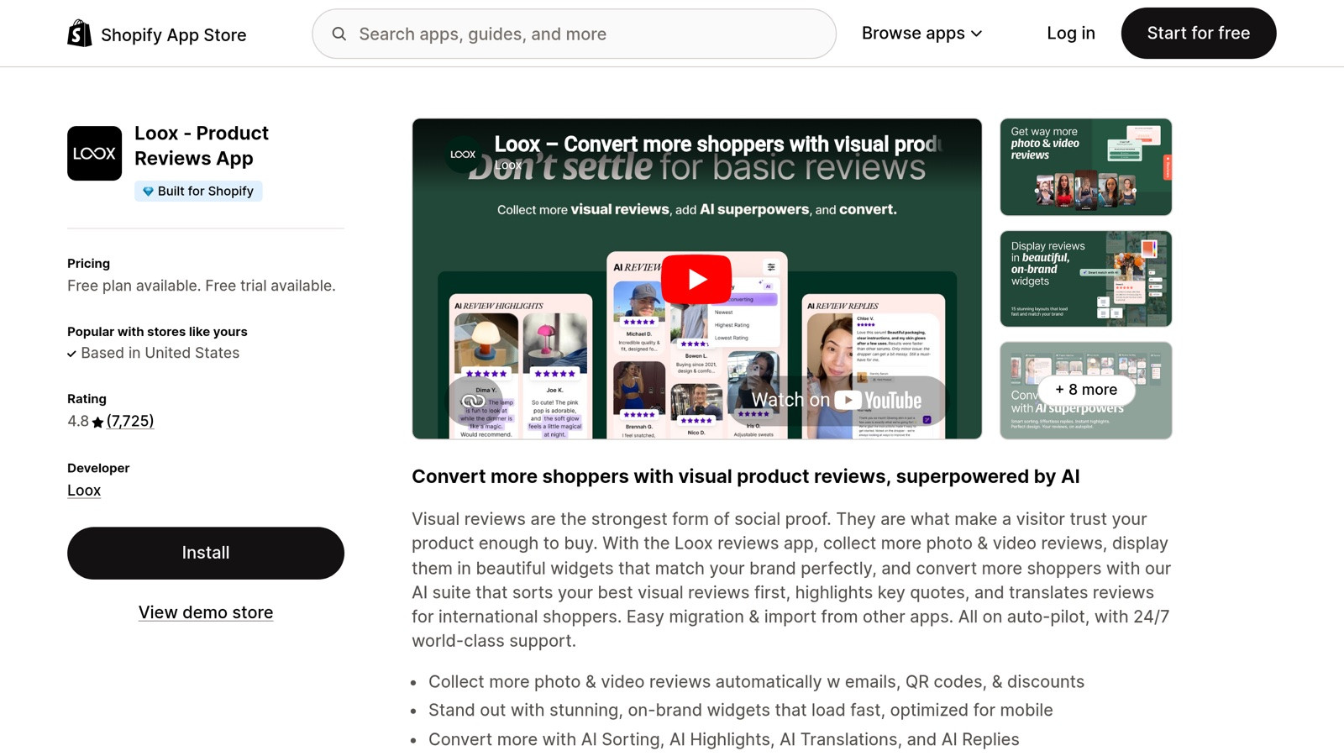Click the YouTube play button on the video
1344x756 pixels.
[695, 280]
